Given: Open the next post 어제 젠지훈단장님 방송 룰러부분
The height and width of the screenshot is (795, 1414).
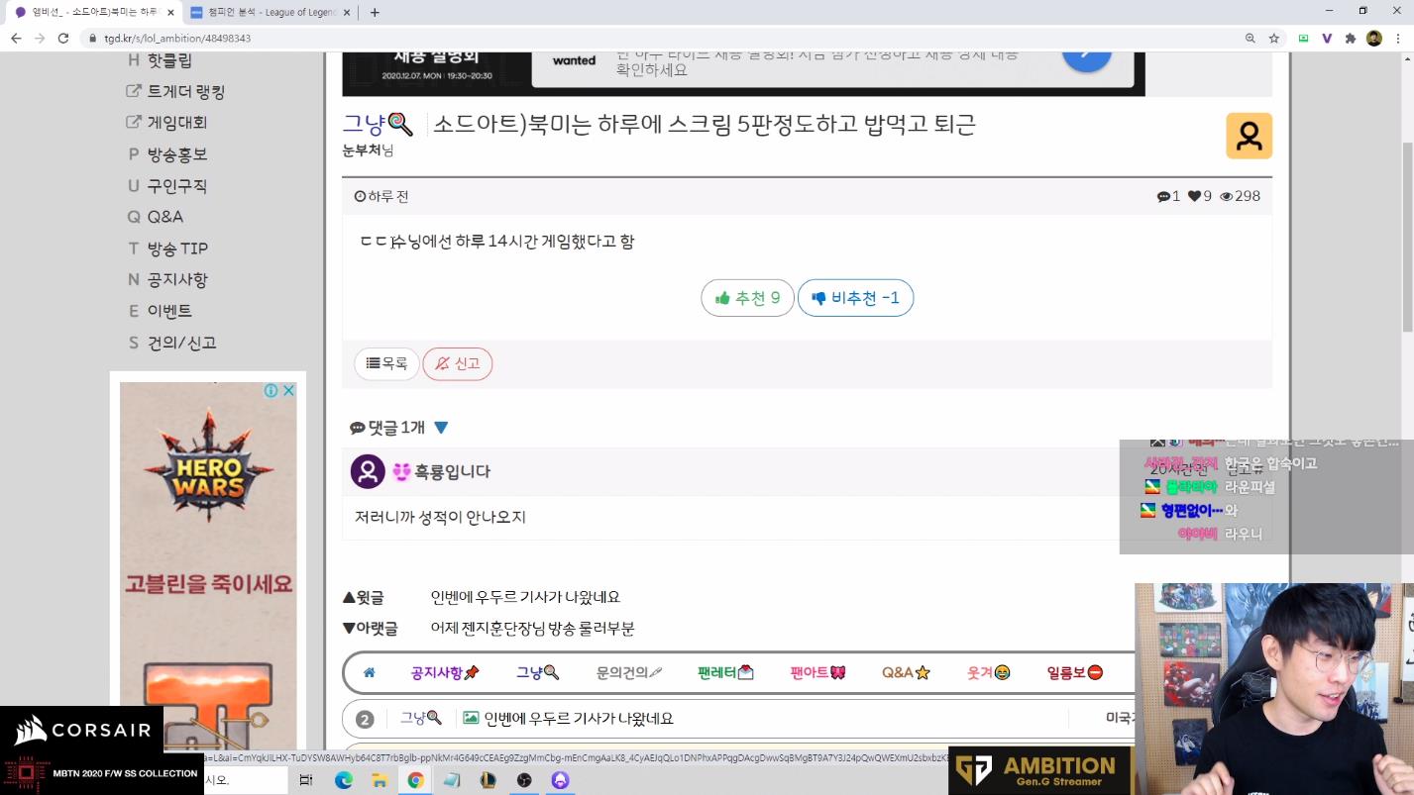Looking at the screenshot, I should click(532, 629).
